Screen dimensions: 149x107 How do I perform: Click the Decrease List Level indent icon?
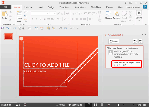click(85, 14)
